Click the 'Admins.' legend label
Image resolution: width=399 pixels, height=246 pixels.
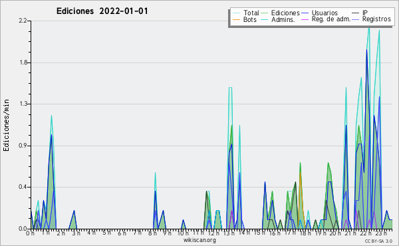click(283, 19)
